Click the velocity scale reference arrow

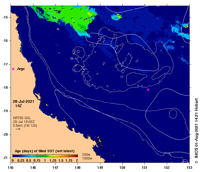coord(18,129)
